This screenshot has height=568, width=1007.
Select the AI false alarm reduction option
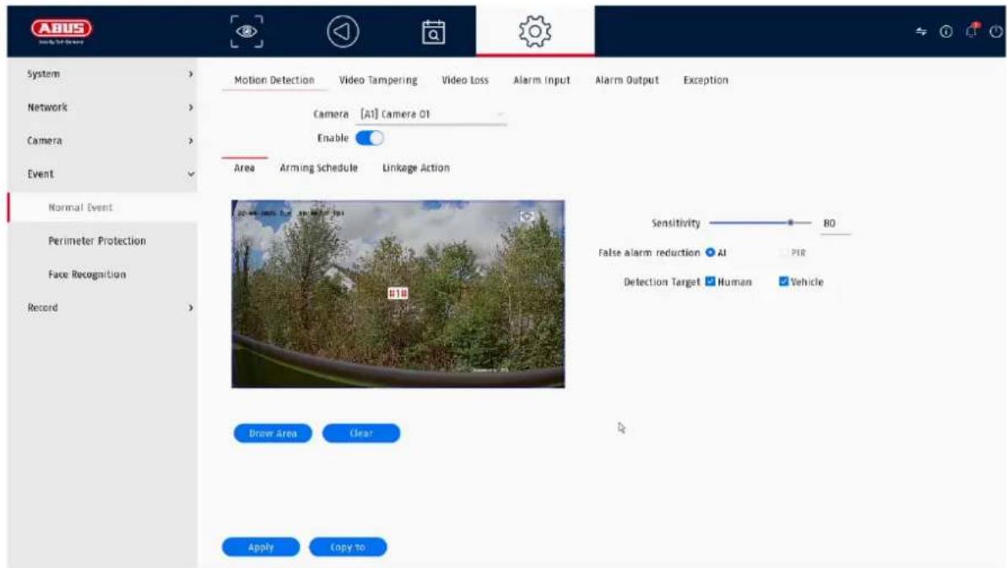[x=710, y=252]
